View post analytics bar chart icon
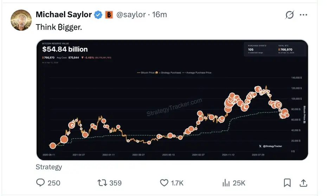 (x=226, y=183)
